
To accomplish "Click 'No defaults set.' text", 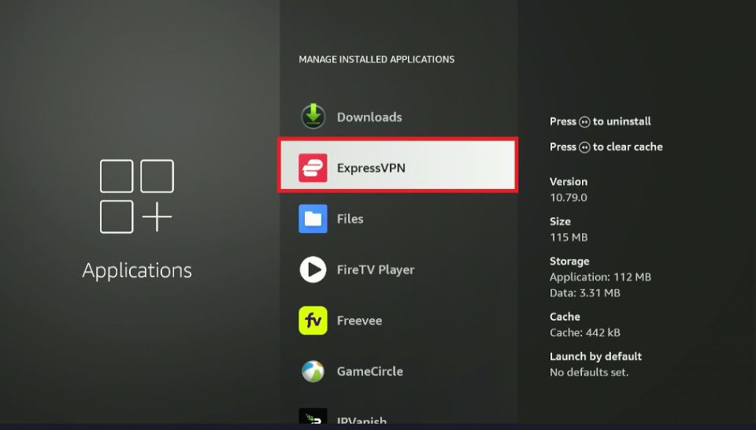I will click(x=589, y=373).
